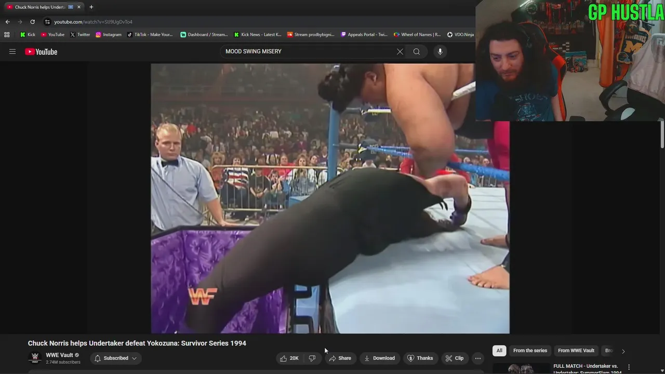Image resolution: width=665 pixels, height=374 pixels.
Task: Click the 2.74M subscribers text
Action: pyautogui.click(x=63, y=362)
